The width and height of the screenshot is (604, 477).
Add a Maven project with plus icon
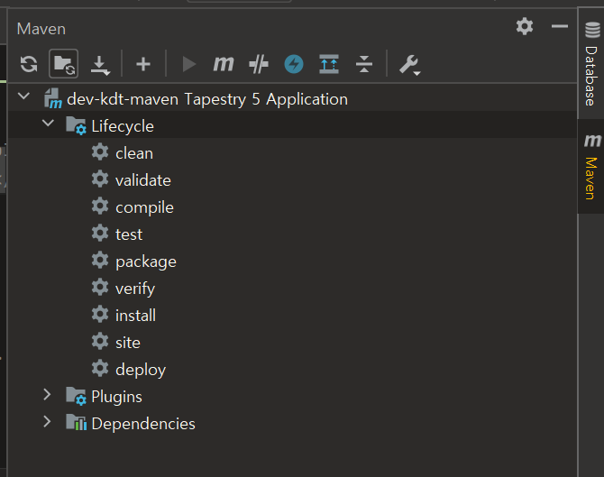point(143,64)
